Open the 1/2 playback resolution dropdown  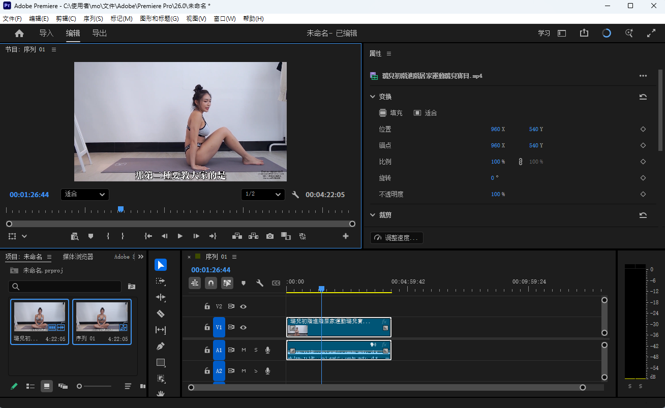click(263, 194)
